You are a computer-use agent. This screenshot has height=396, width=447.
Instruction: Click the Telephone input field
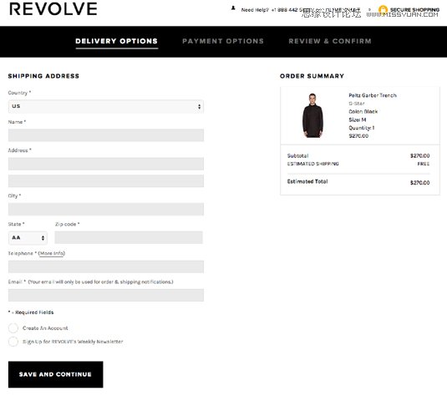pos(106,267)
